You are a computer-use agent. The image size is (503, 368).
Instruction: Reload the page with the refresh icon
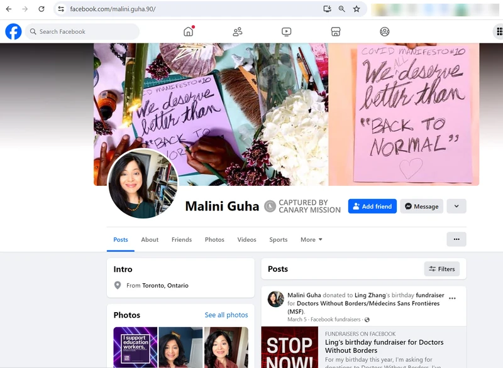coord(41,9)
